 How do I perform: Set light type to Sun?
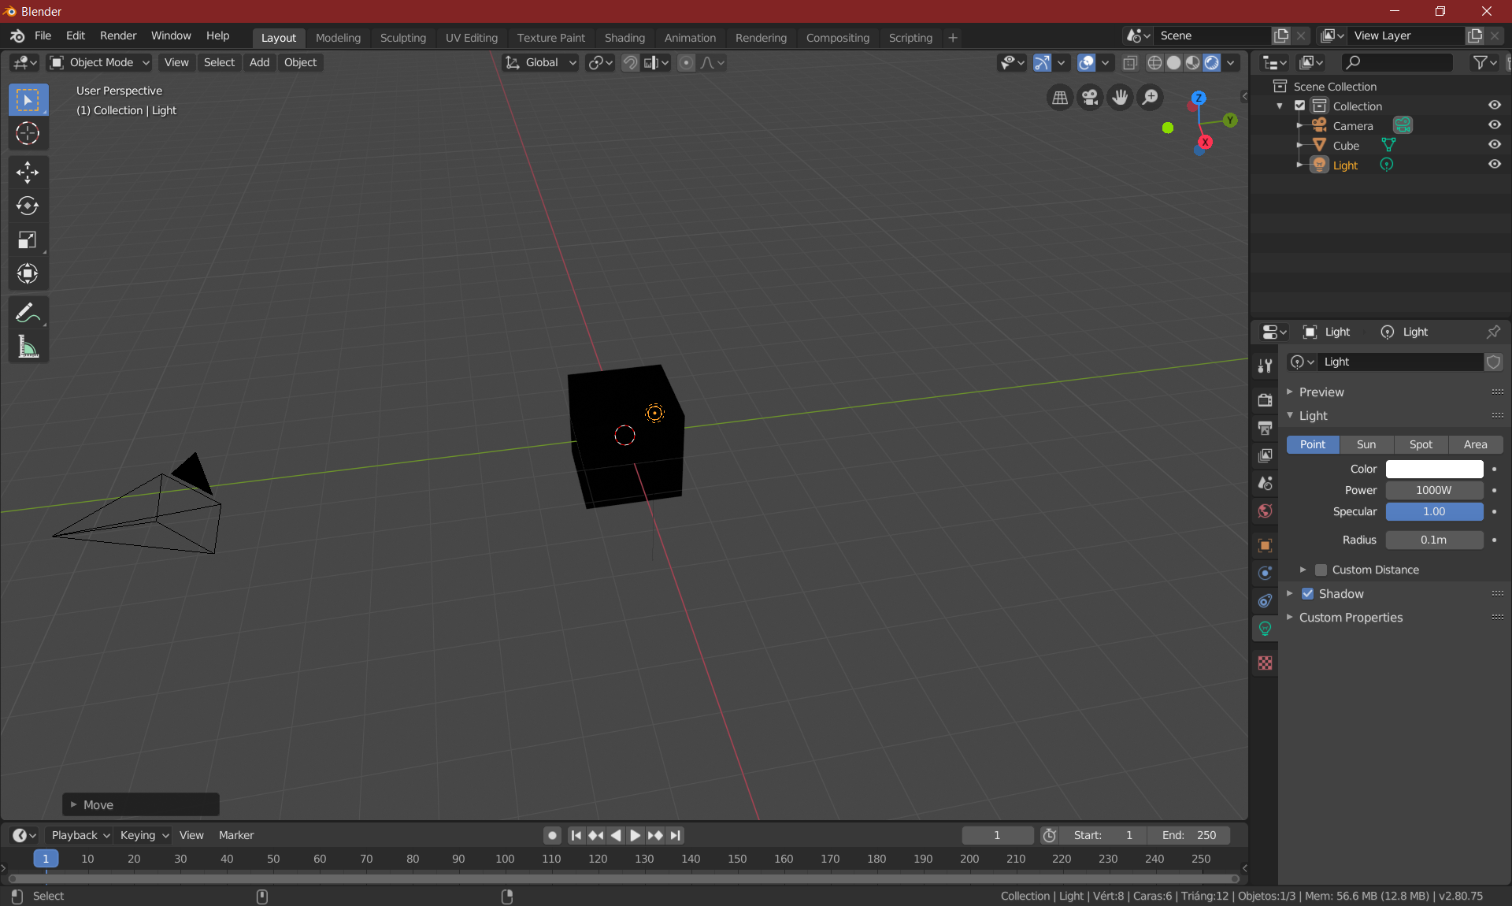[x=1366, y=445]
